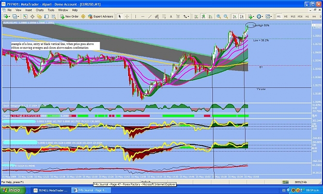The height and width of the screenshot is (194, 323).
Task: Switch chart to Line Chart mode
Action: coord(210,17)
